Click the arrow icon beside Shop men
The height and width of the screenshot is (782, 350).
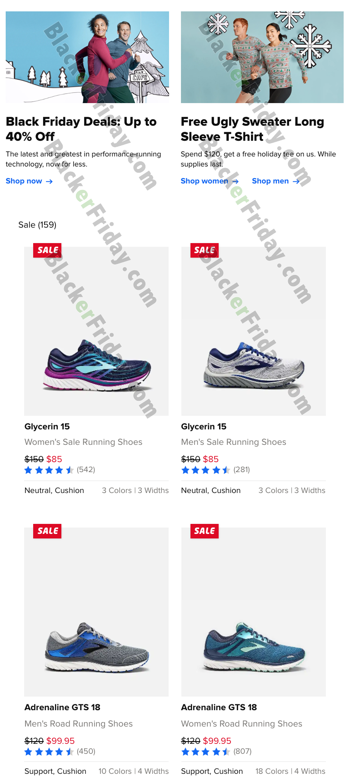click(x=296, y=181)
